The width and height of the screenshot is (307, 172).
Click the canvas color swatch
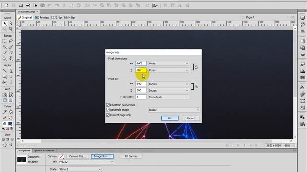click(x=61, y=156)
